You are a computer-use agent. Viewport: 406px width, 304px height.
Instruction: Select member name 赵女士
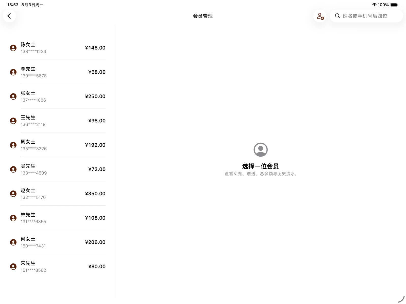(28, 191)
